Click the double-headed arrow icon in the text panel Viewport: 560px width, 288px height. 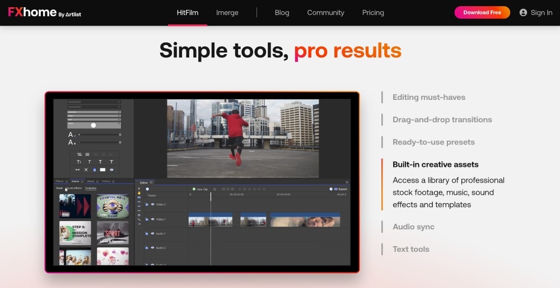(77, 170)
